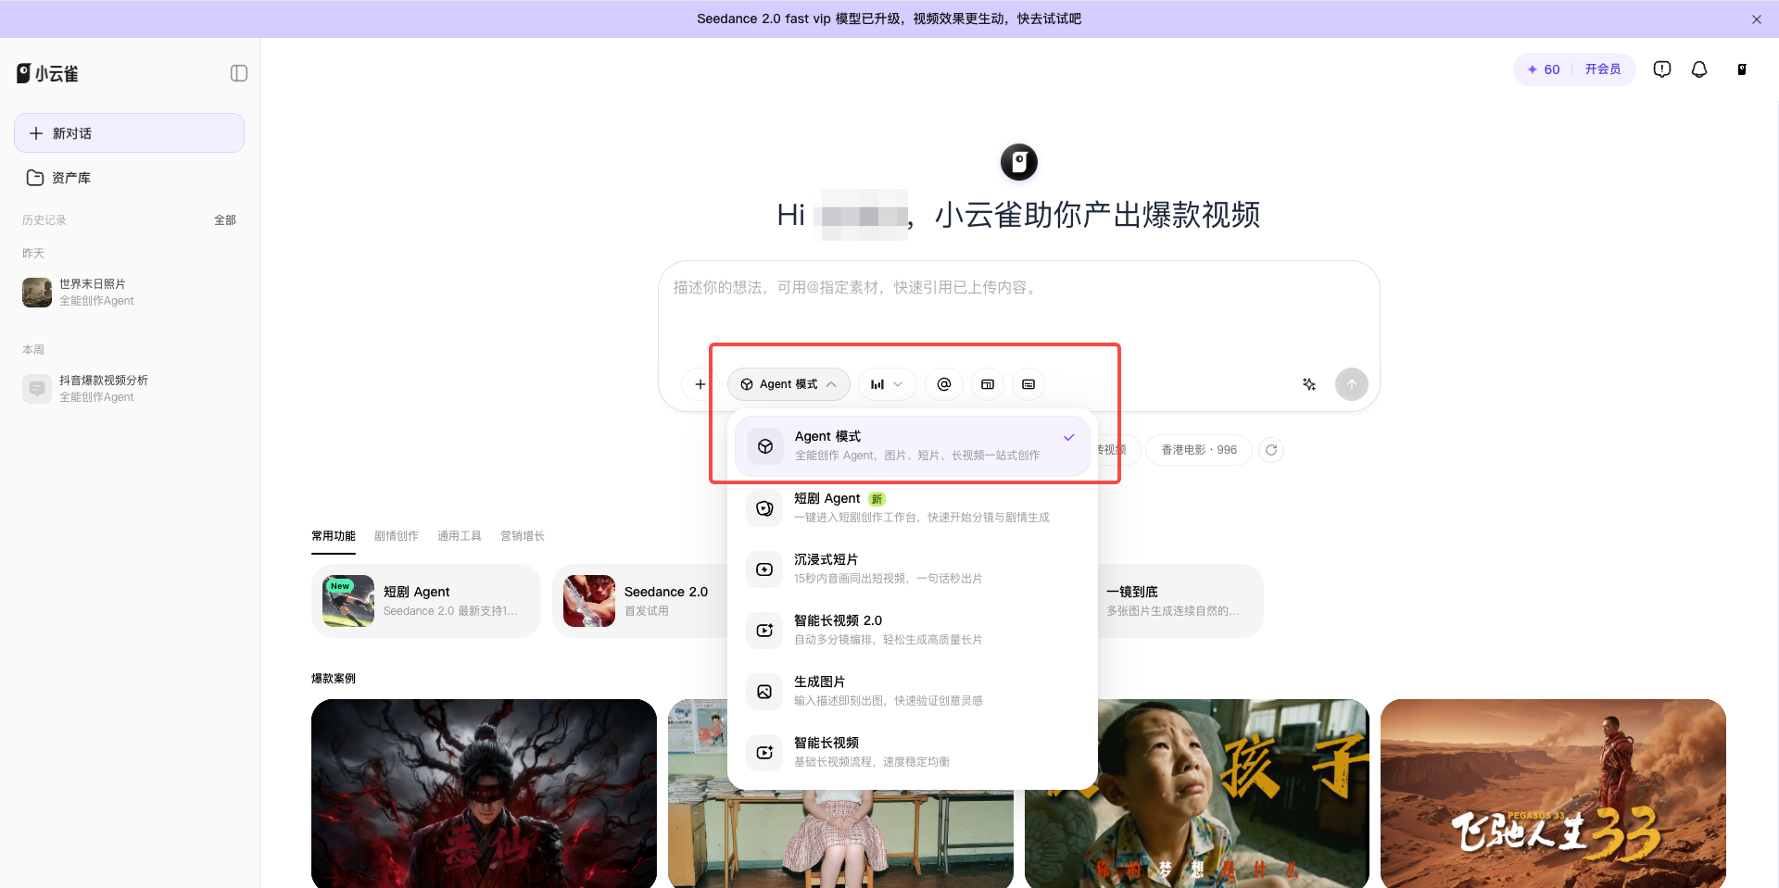Select the checked Agent 模式 option
1779x888 pixels.
913,445
